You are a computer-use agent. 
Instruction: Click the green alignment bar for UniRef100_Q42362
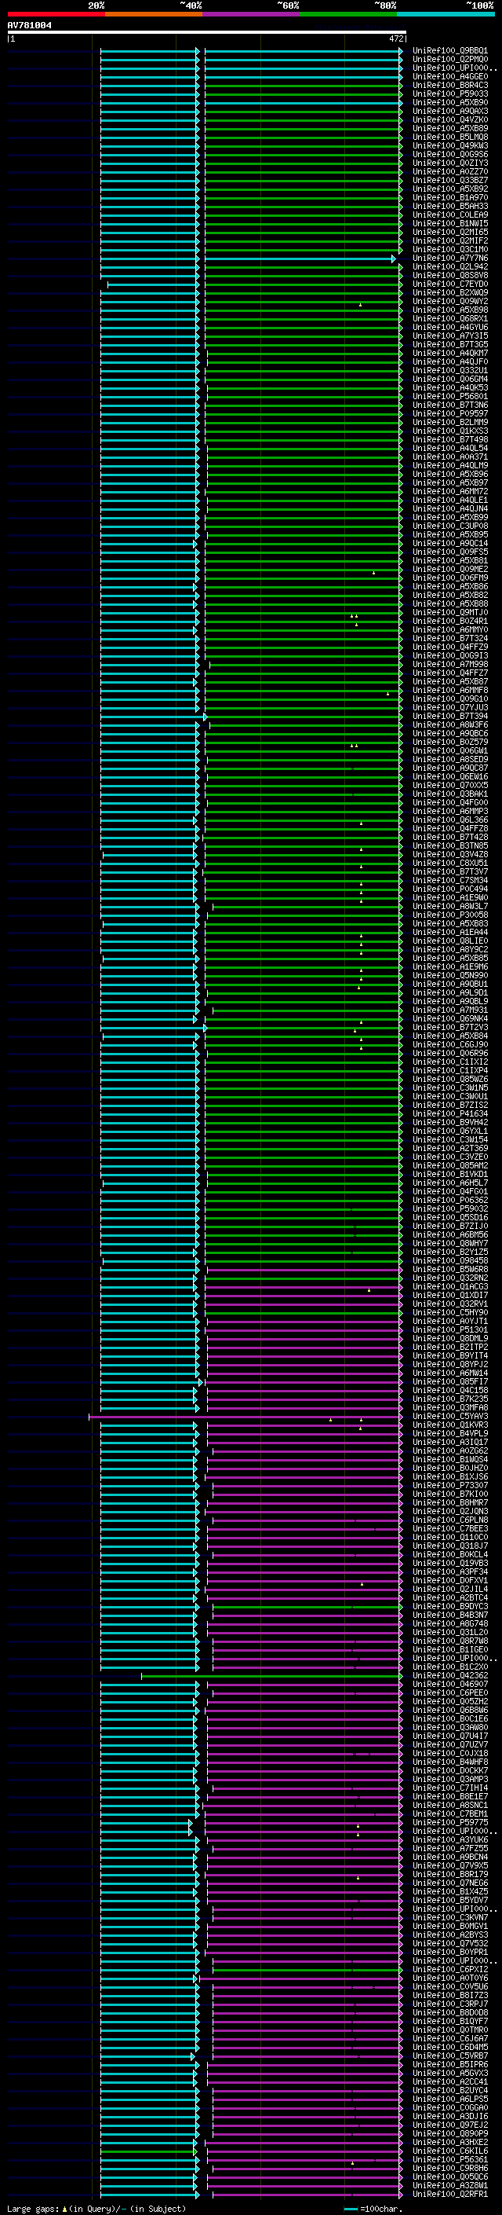click(271, 1676)
